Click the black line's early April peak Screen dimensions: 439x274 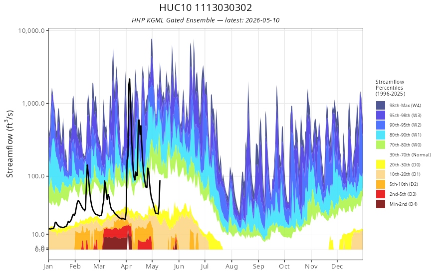pyautogui.click(x=129, y=79)
